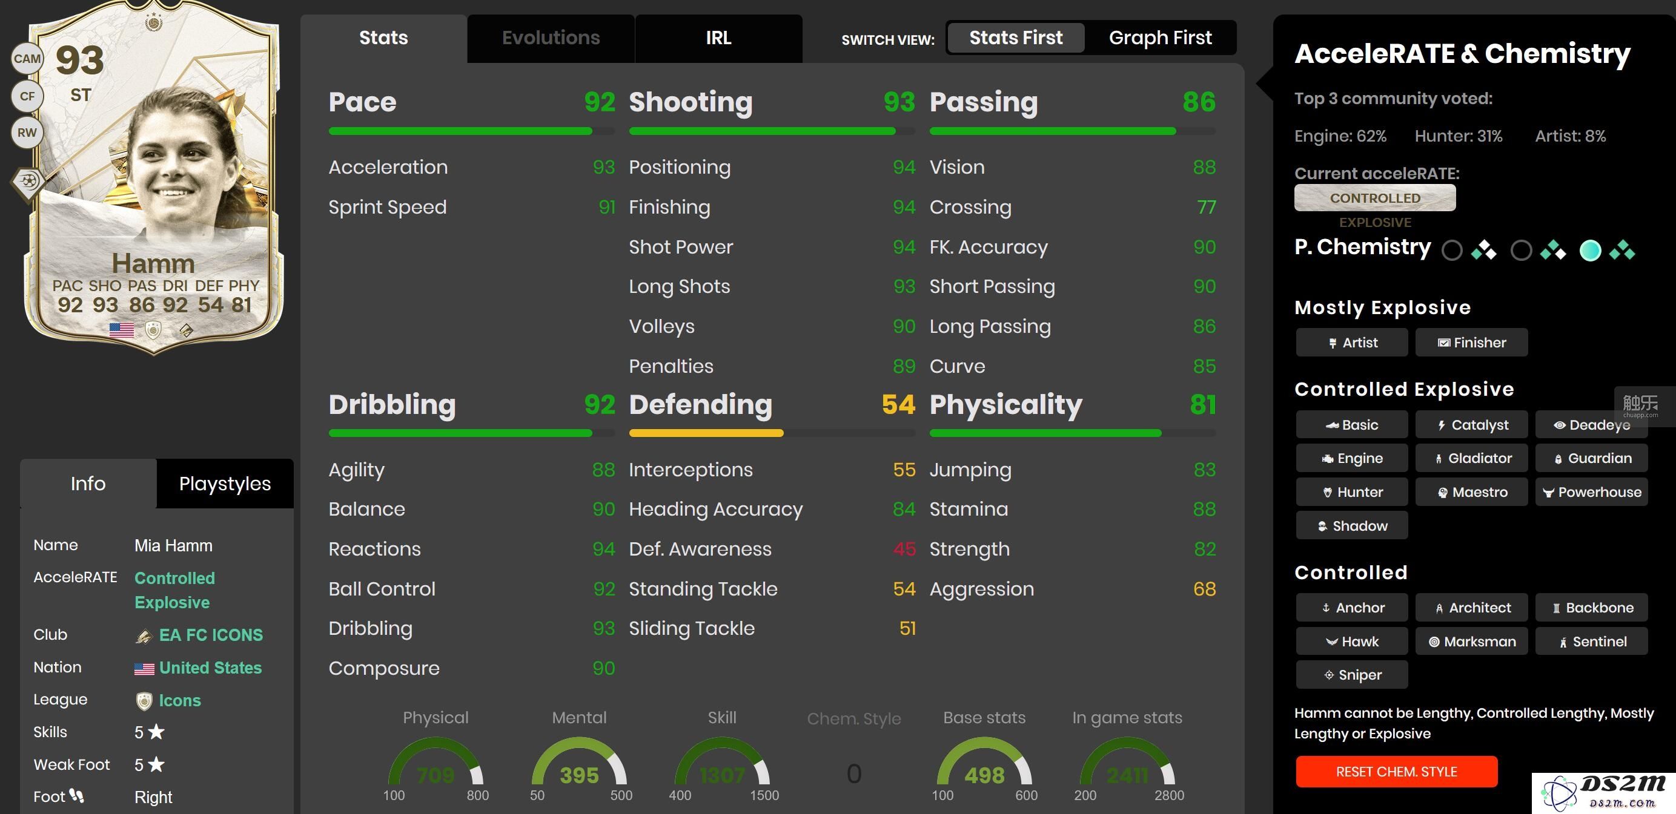The width and height of the screenshot is (1676, 814).
Task: Switch to the Playstyles tab
Action: (x=225, y=484)
